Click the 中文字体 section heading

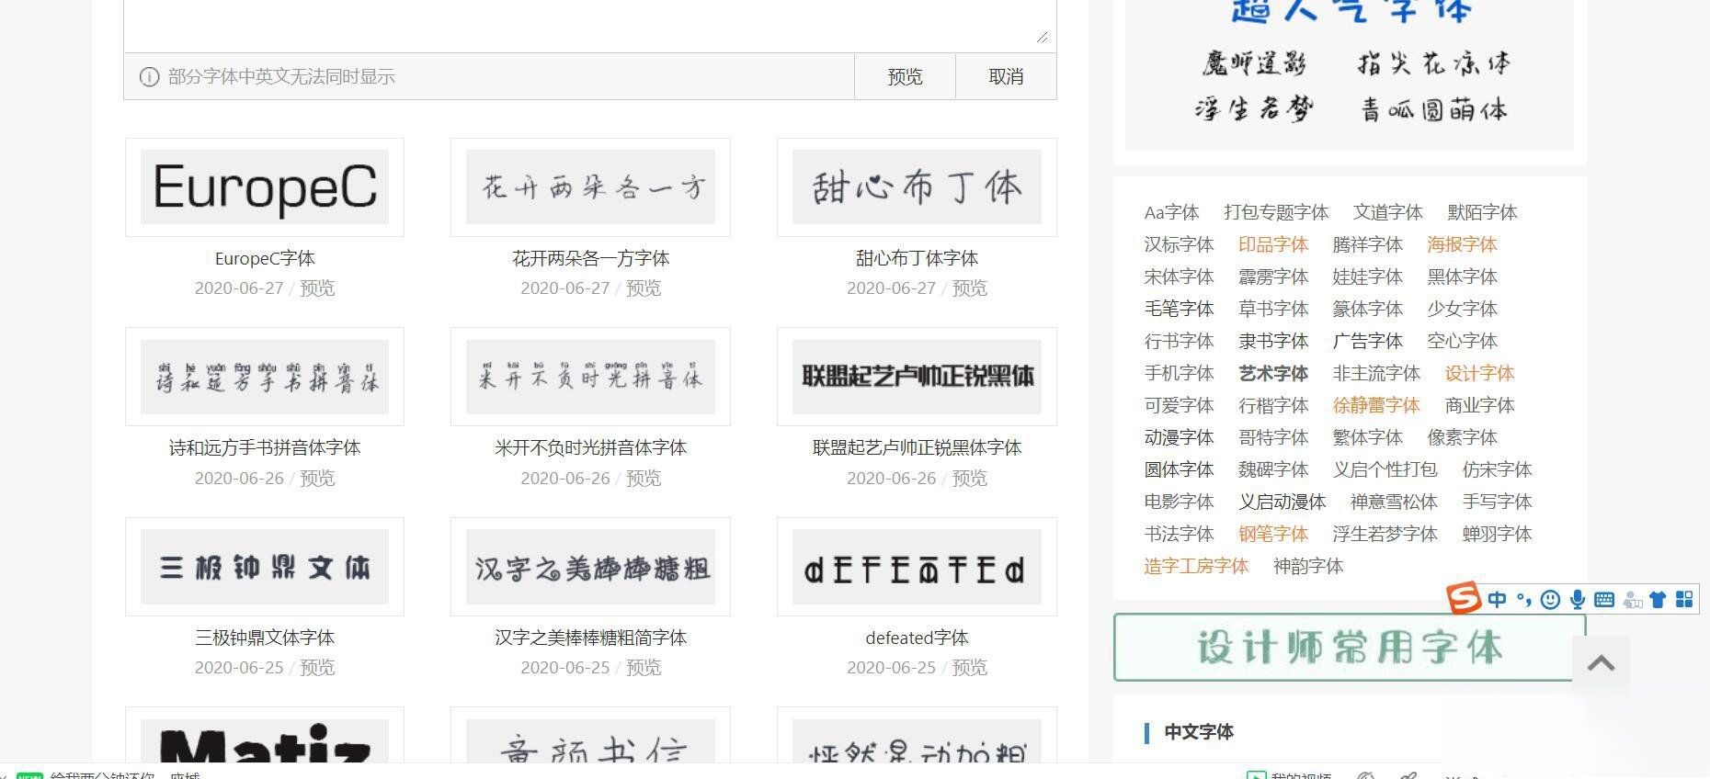pos(1198,732)
